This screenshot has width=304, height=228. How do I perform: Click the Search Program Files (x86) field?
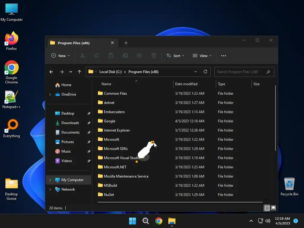pyautogui.click(x=244, y=72)
